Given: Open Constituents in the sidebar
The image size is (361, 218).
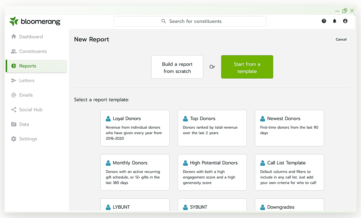Looking at the screenshot, I should click(33, 51).
